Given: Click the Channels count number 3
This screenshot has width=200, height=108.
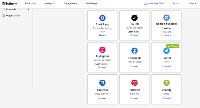Looking at the screenshot, I should tap(28, 9).
